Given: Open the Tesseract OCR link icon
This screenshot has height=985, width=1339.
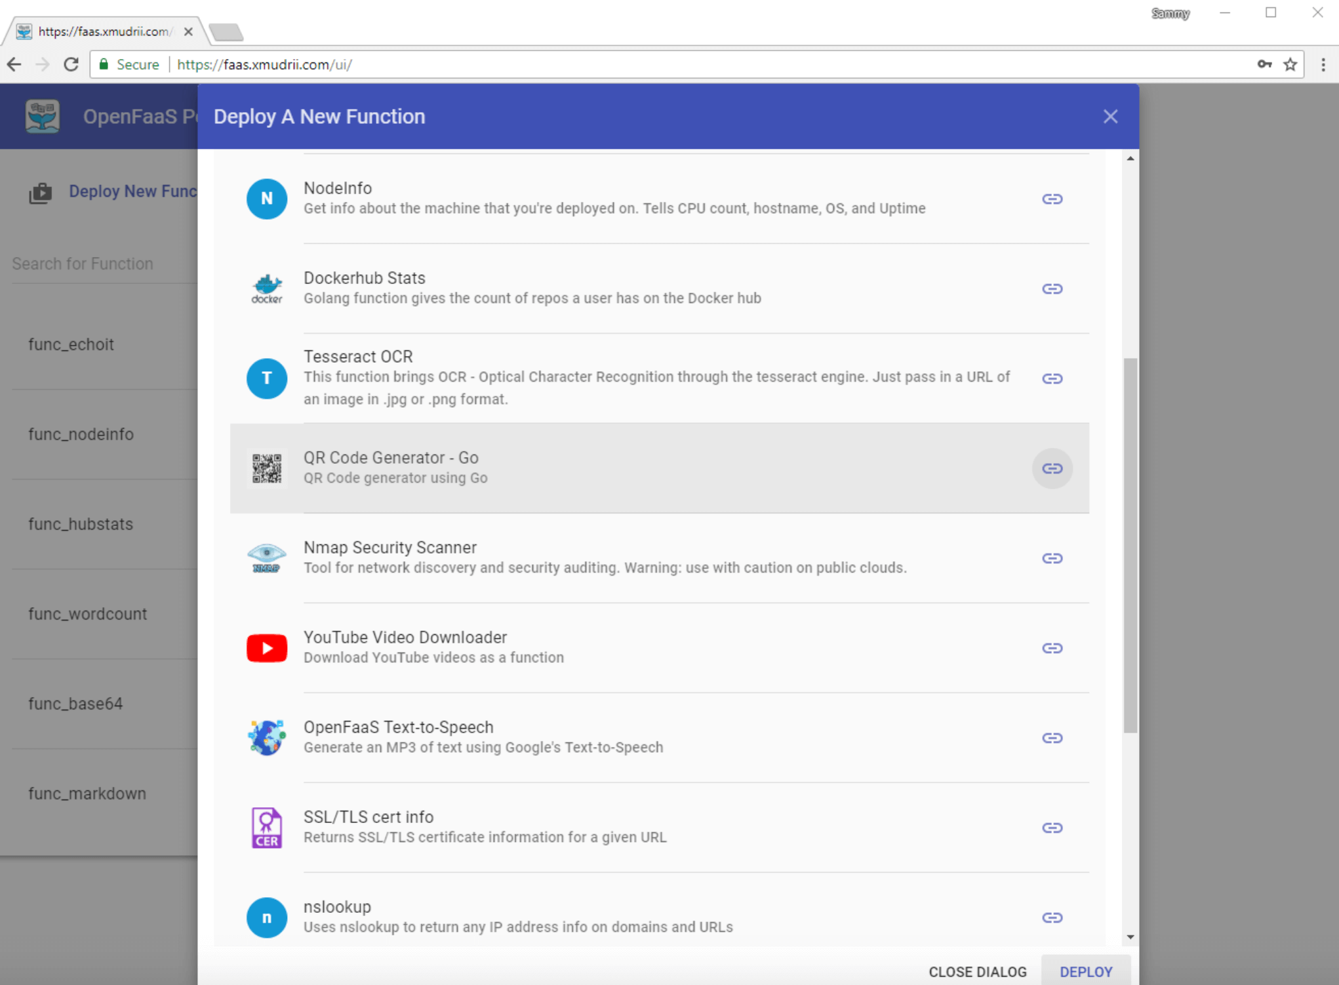Looking at the screenshot, I should click(x=1052, y=378).
